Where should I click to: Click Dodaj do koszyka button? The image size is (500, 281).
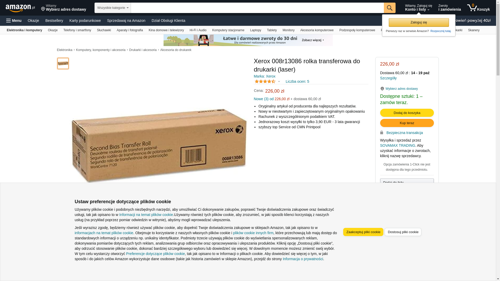pyautogui.click(x=407, y=113)
